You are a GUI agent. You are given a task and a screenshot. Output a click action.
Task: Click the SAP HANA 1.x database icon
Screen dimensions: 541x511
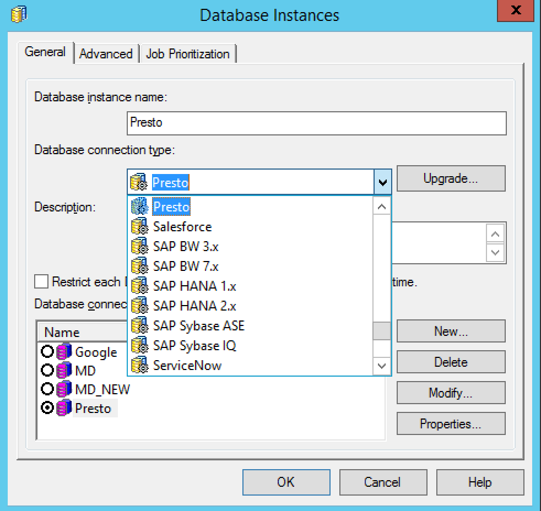tap(140, 286)
